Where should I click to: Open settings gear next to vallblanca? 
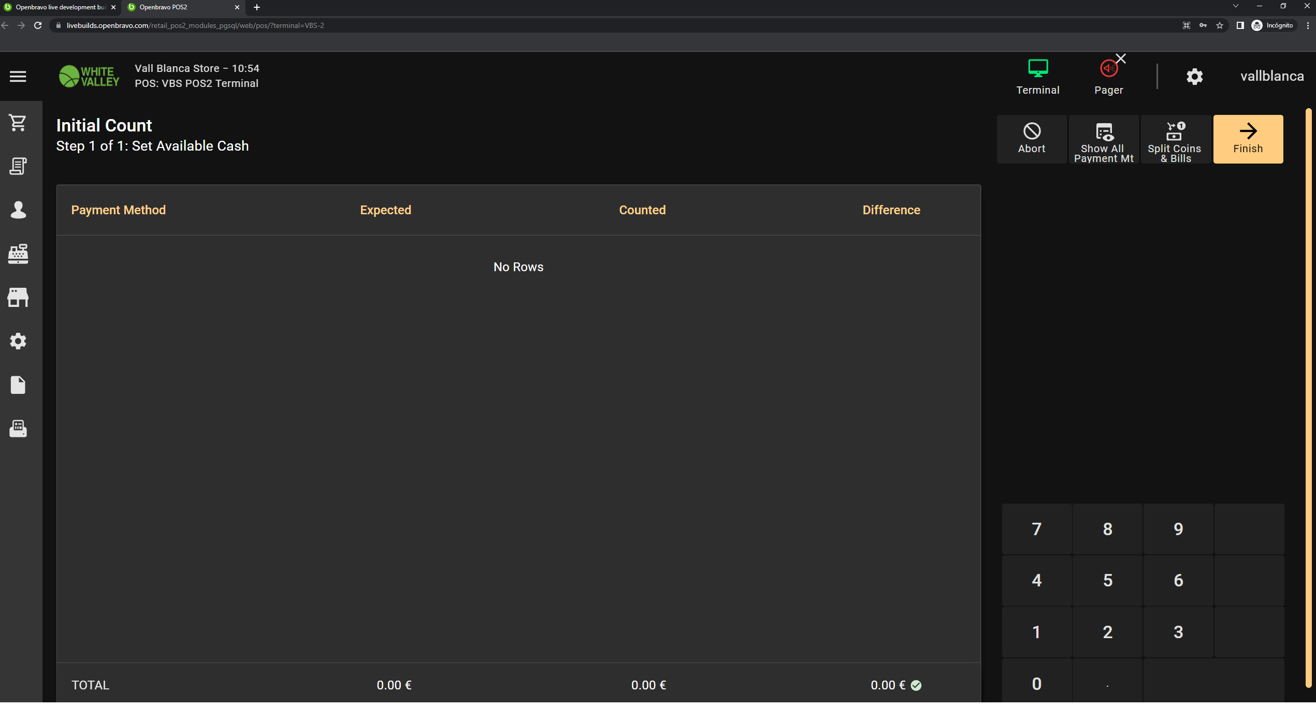pyautogui.click(x=1194, y=77)
